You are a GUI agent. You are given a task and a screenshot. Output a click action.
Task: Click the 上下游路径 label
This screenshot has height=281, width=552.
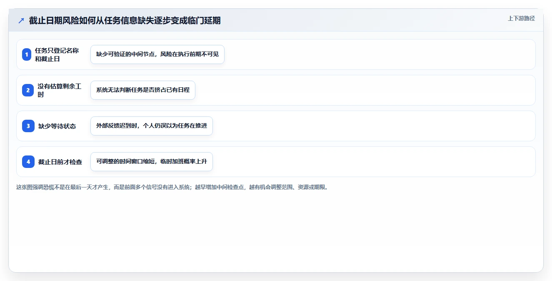click(x=521, y=18)
